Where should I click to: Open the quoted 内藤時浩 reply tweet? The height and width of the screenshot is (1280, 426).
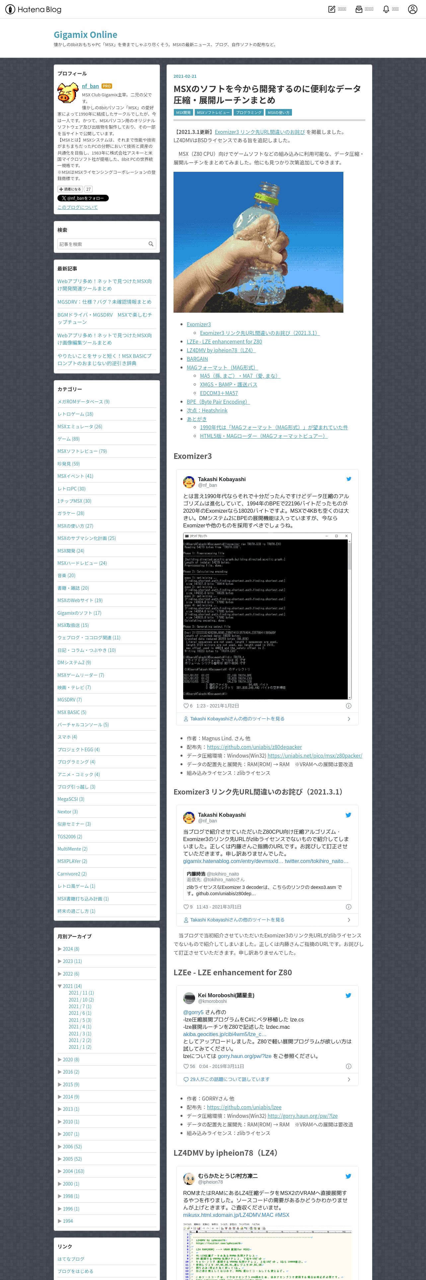click(267, 884)
